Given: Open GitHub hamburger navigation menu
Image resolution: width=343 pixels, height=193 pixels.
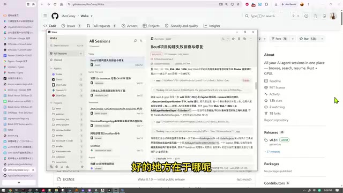Looking at the screenshot, I should tap(45, 16).
